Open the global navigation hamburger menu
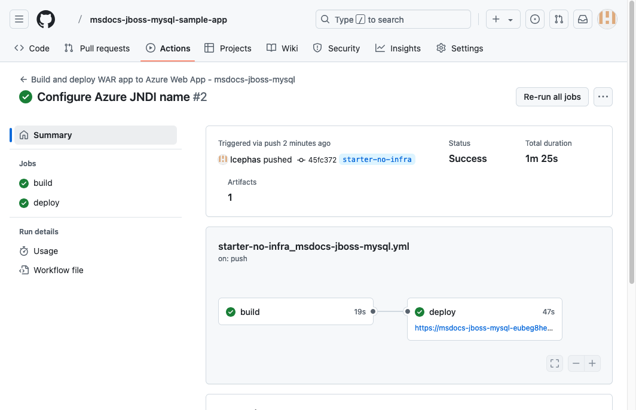Viewport: 636px width, 410px height. [19, 19]
